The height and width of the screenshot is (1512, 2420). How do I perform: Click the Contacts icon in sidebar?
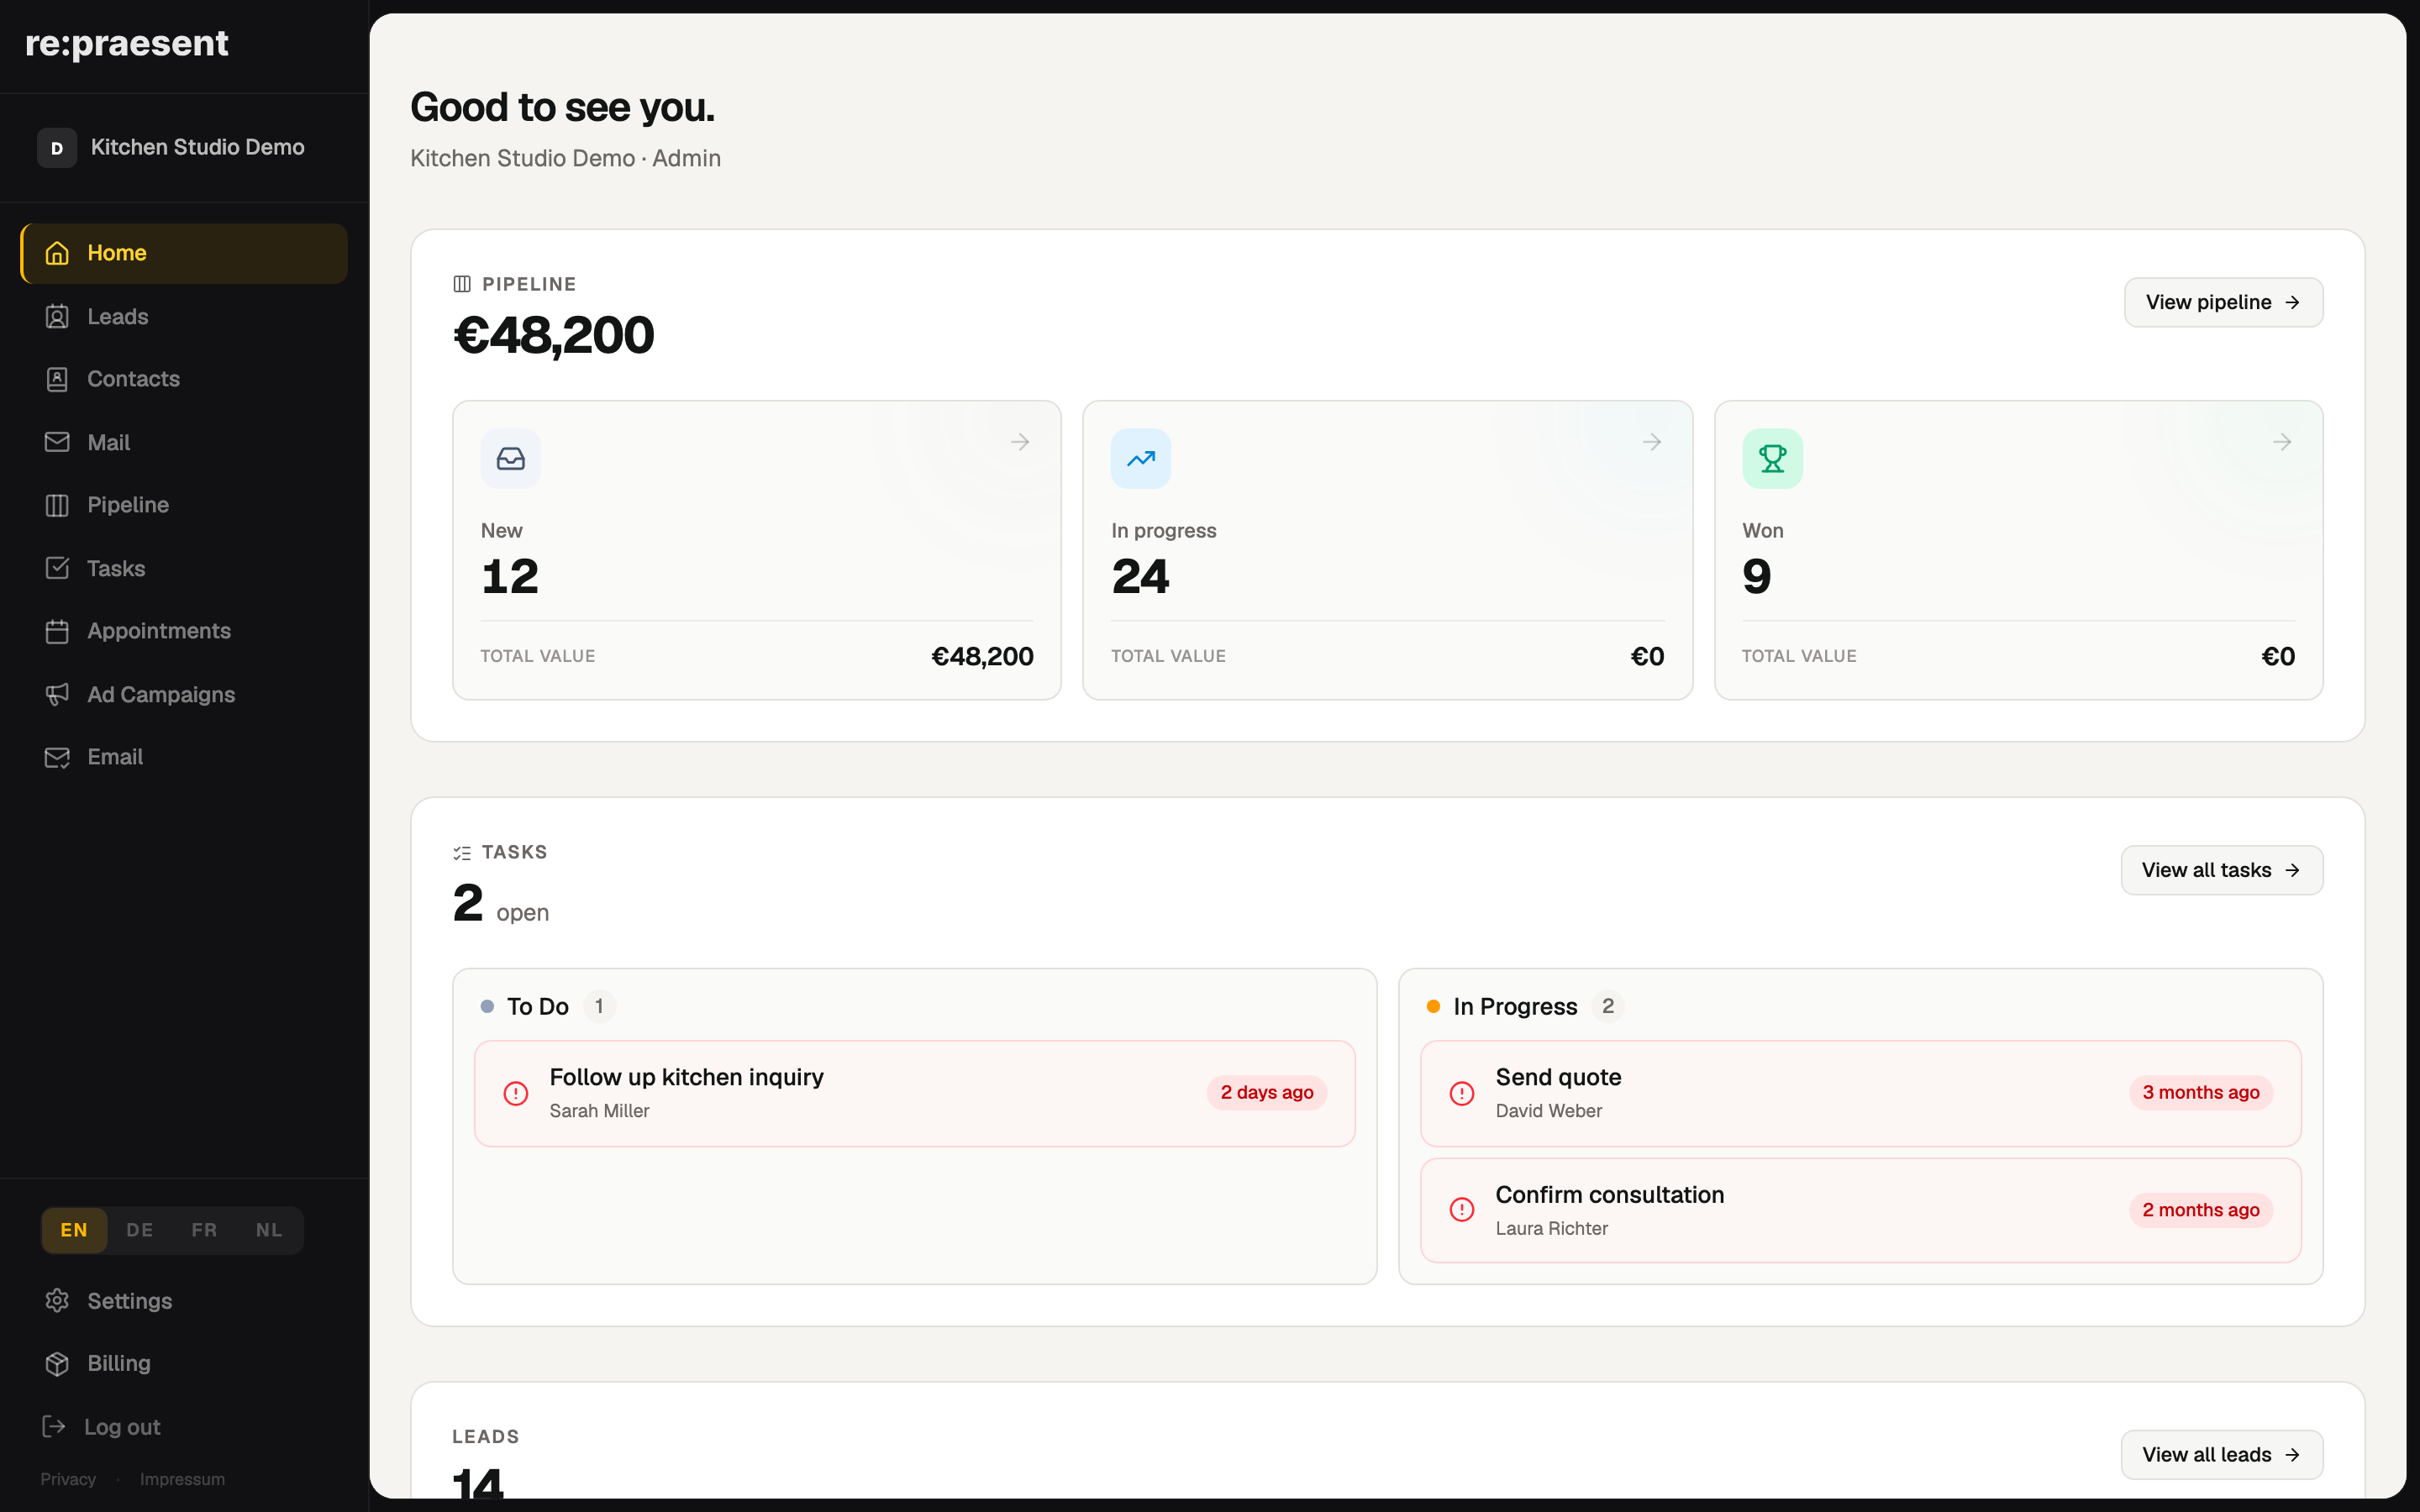pyautogui.click(x=57, y=379)
